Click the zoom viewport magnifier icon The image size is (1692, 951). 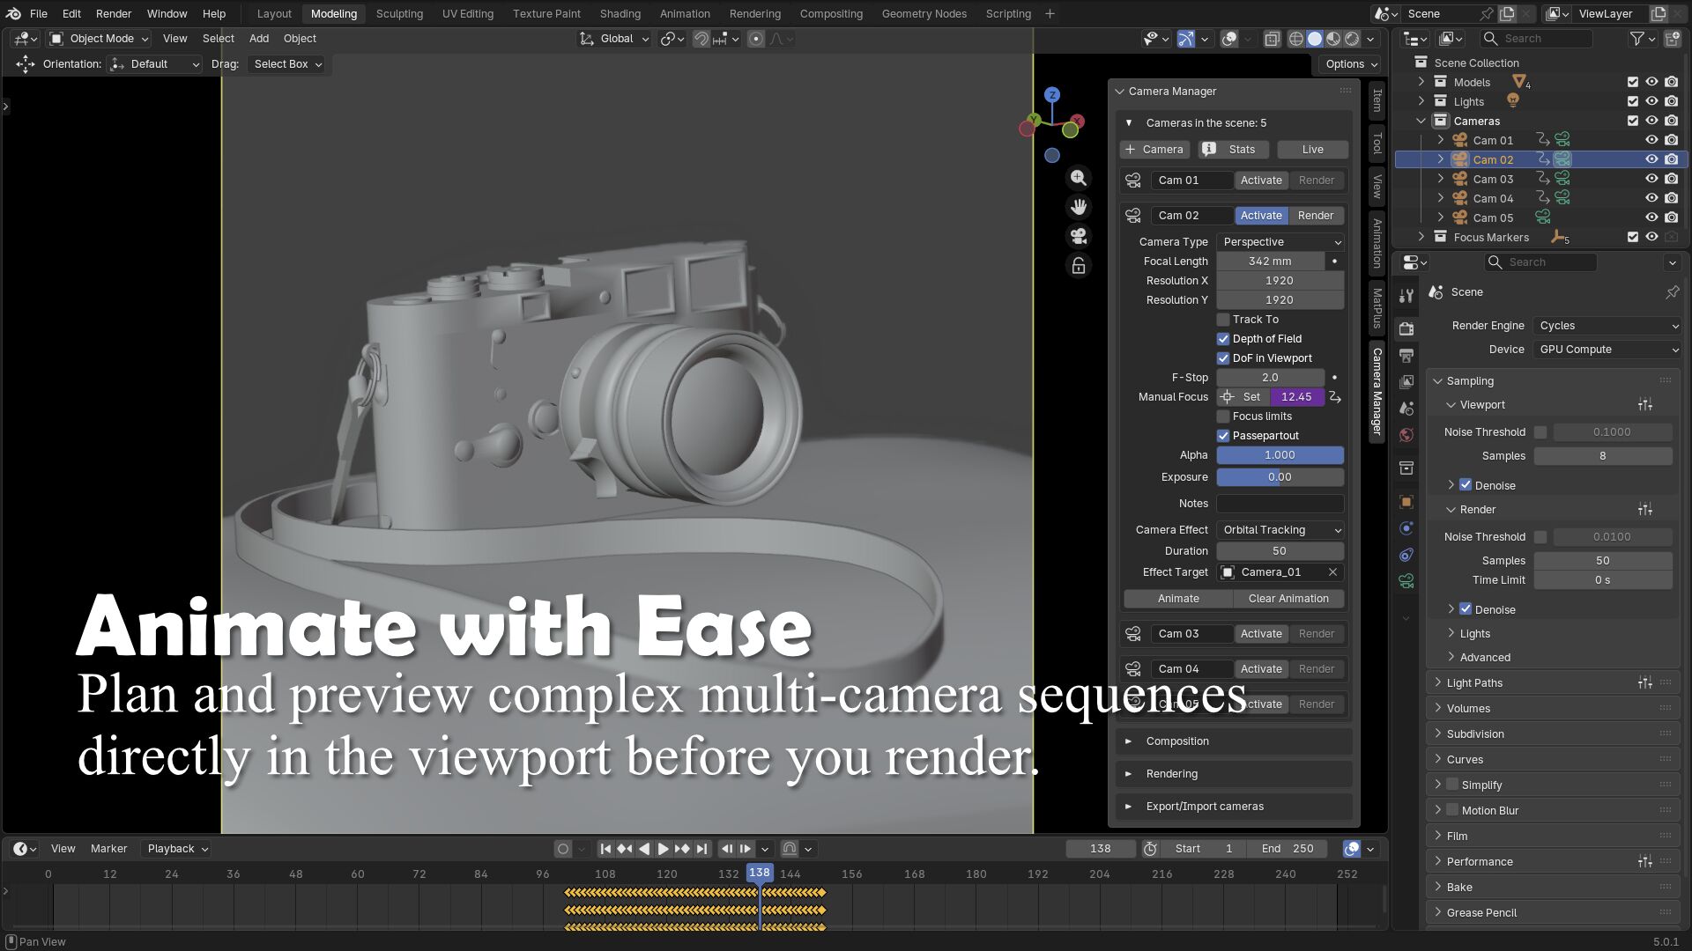click(x=1078, y=178)
